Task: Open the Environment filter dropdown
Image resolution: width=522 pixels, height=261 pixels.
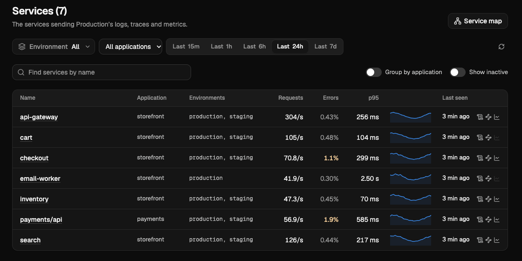Action: (54, 47)
